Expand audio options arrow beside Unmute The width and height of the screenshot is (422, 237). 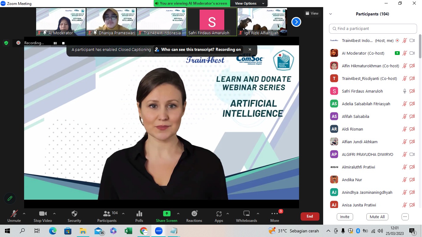click(x=24, y=214)
